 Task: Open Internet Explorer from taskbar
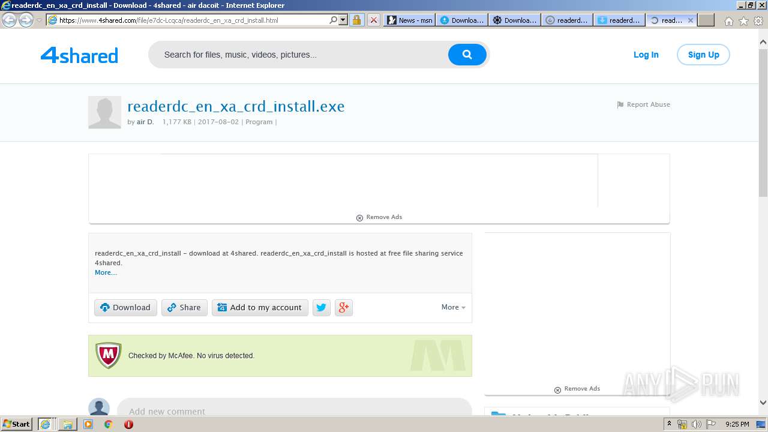click(x=45, y=424)
